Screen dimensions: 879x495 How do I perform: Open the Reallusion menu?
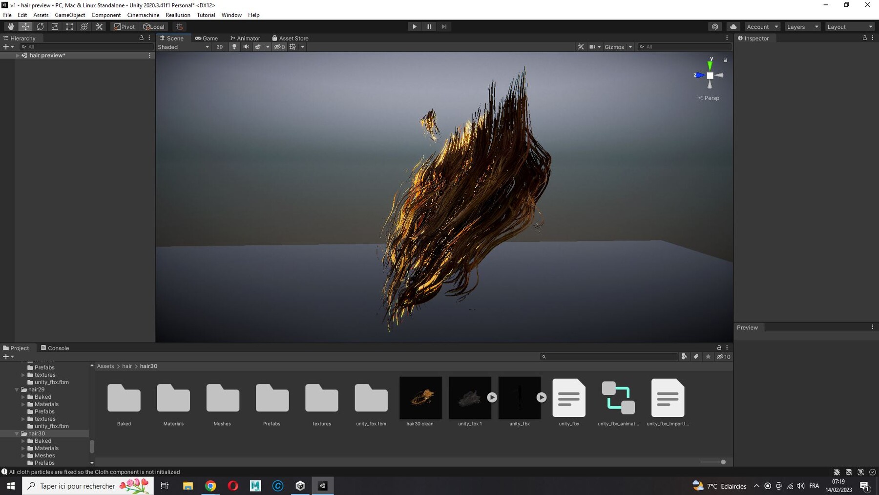pos(178,15)
